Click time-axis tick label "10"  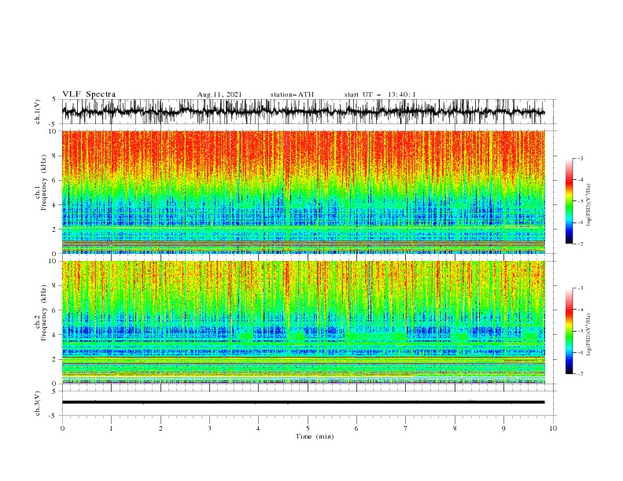pyautogui.click(x=553, y=428)
